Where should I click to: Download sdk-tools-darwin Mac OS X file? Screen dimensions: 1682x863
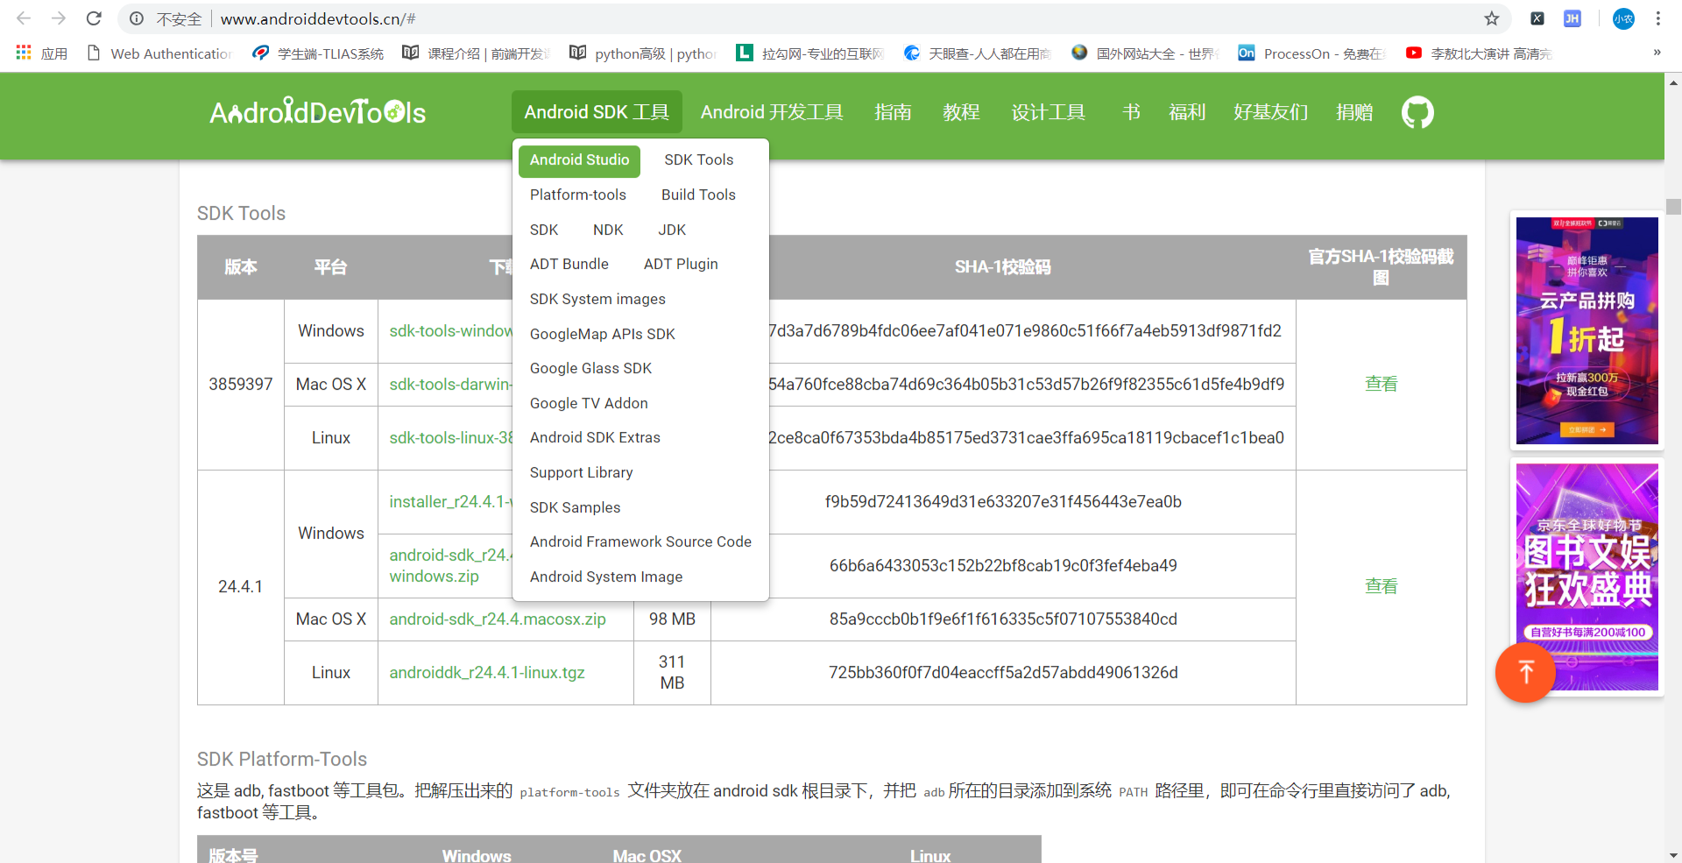[x=450, y=385]
